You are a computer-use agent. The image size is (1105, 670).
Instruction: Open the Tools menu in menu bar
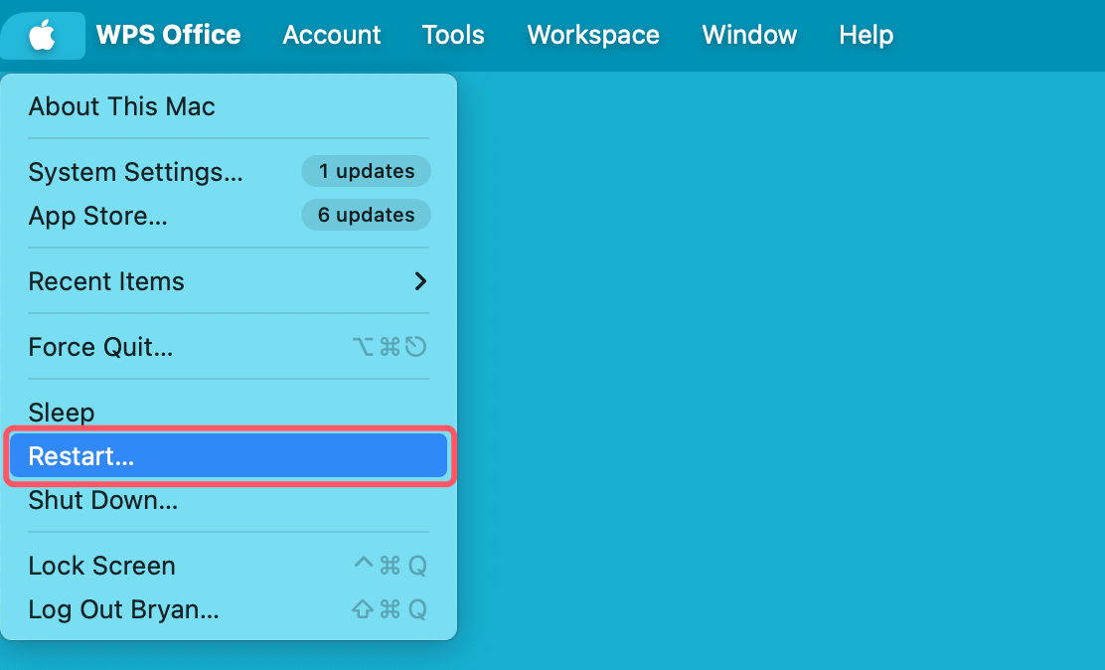point(453,36)
